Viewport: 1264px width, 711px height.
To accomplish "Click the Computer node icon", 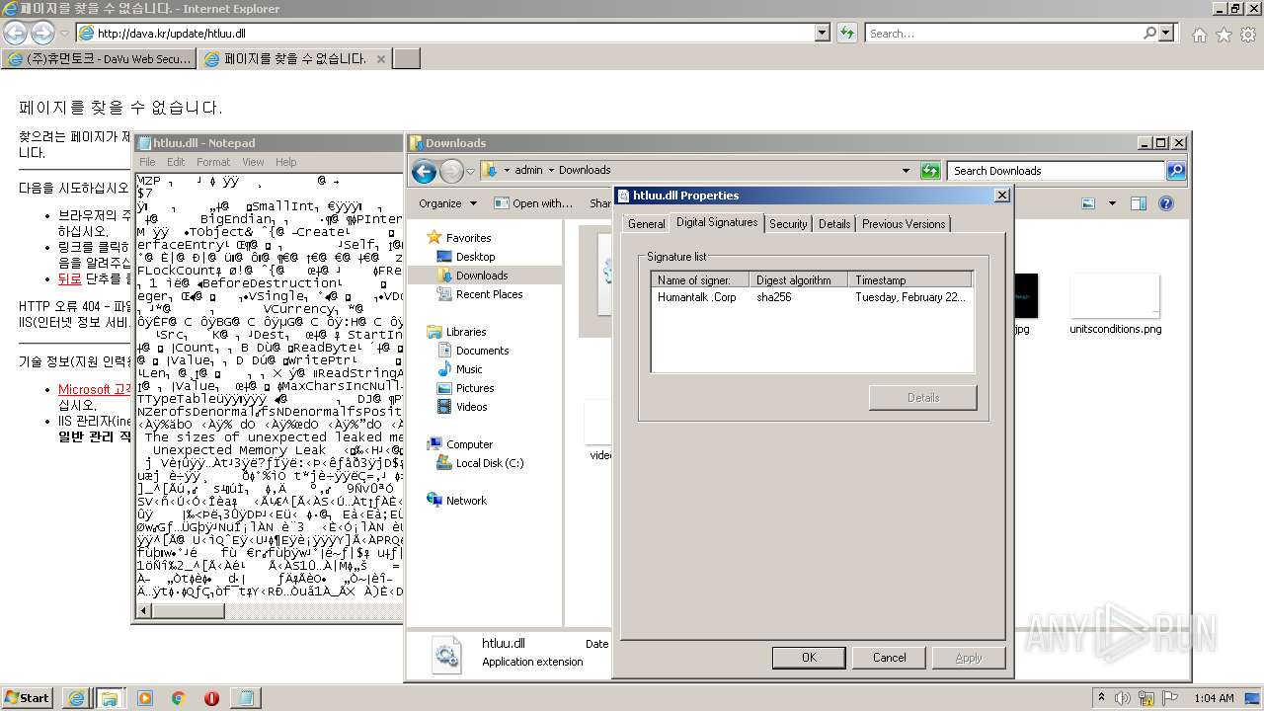I will click(434, 444).
